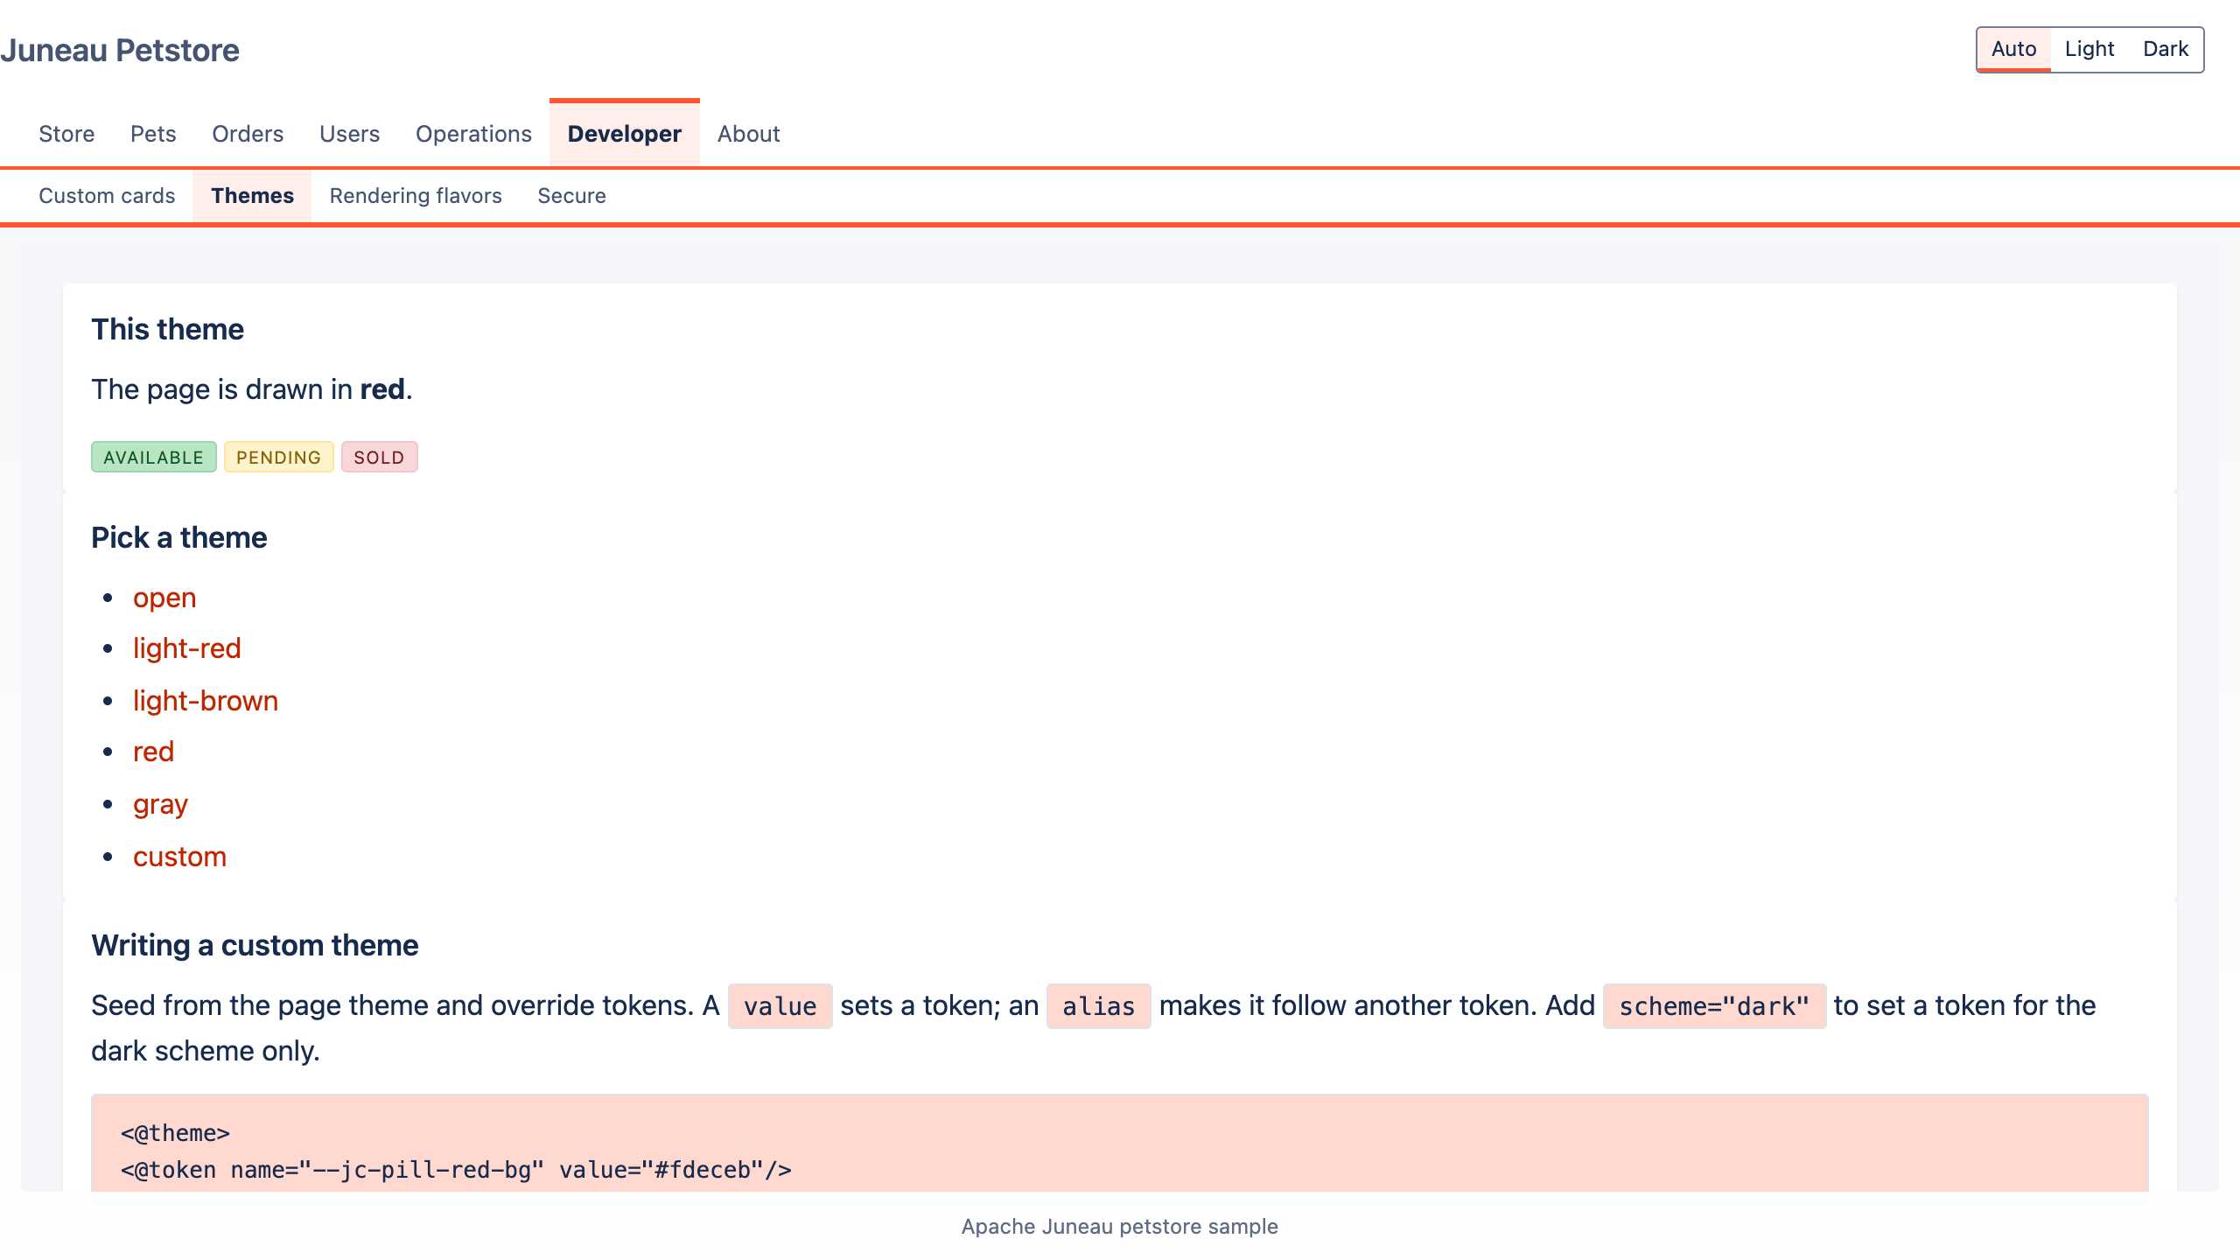Screen dimensions: 2240x1260
Task: Click the inline 'alias' code snippet
Action: point(1099,1006)
